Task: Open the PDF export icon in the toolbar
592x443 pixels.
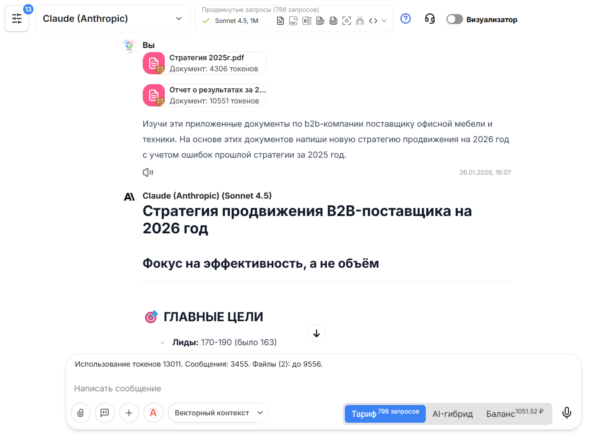Action: point(293,20)
